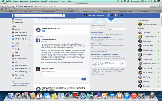
Task: Add a language with the plus button
Action: (x=122, y=63)
